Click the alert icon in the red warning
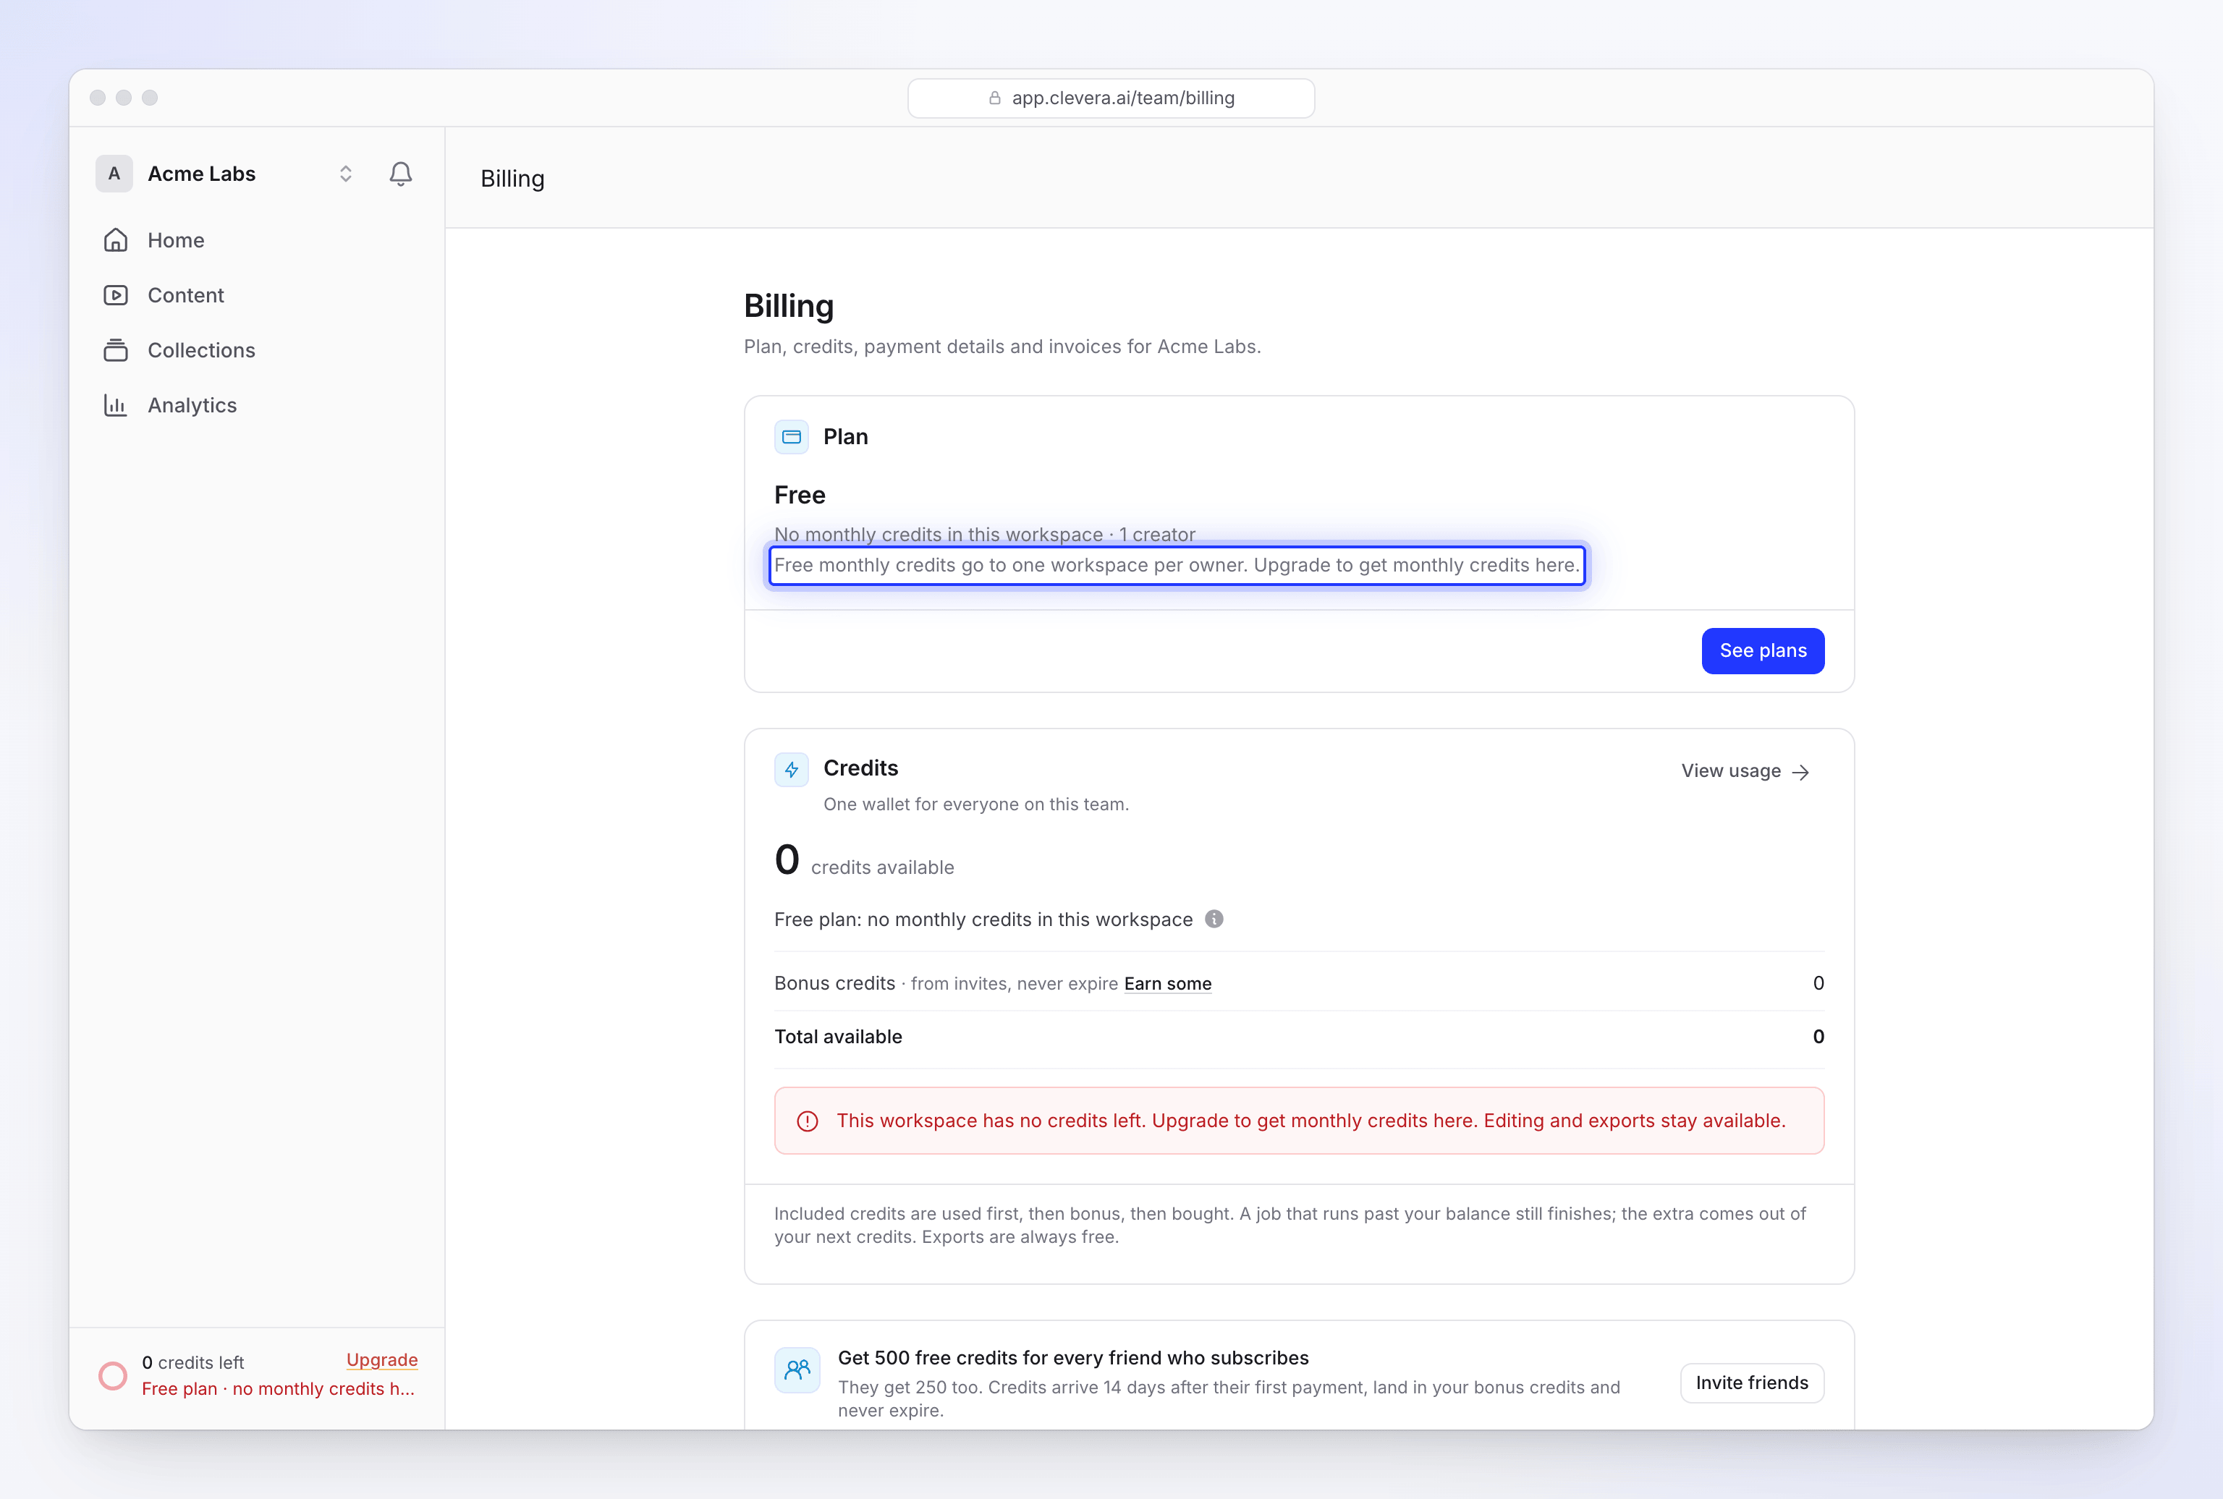 (x=808, y=1121)
